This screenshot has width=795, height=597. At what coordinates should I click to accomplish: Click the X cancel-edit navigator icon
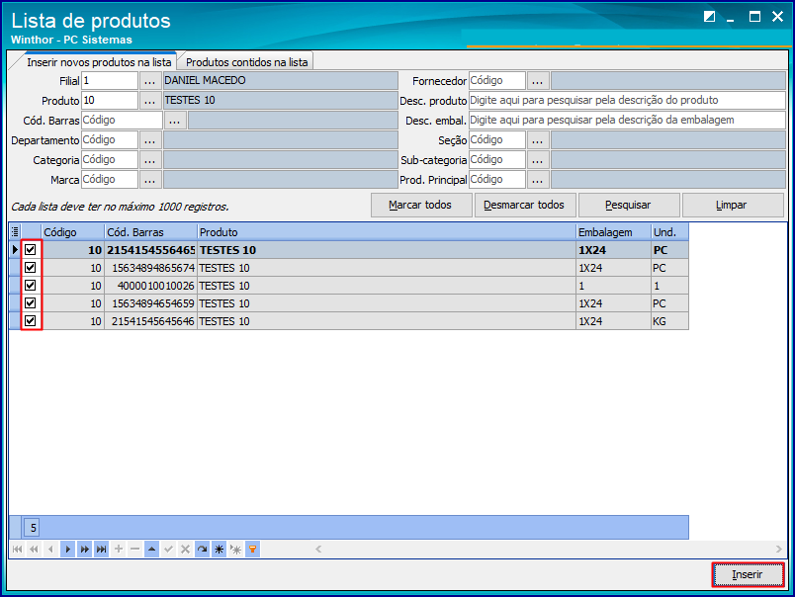point(186,549)
